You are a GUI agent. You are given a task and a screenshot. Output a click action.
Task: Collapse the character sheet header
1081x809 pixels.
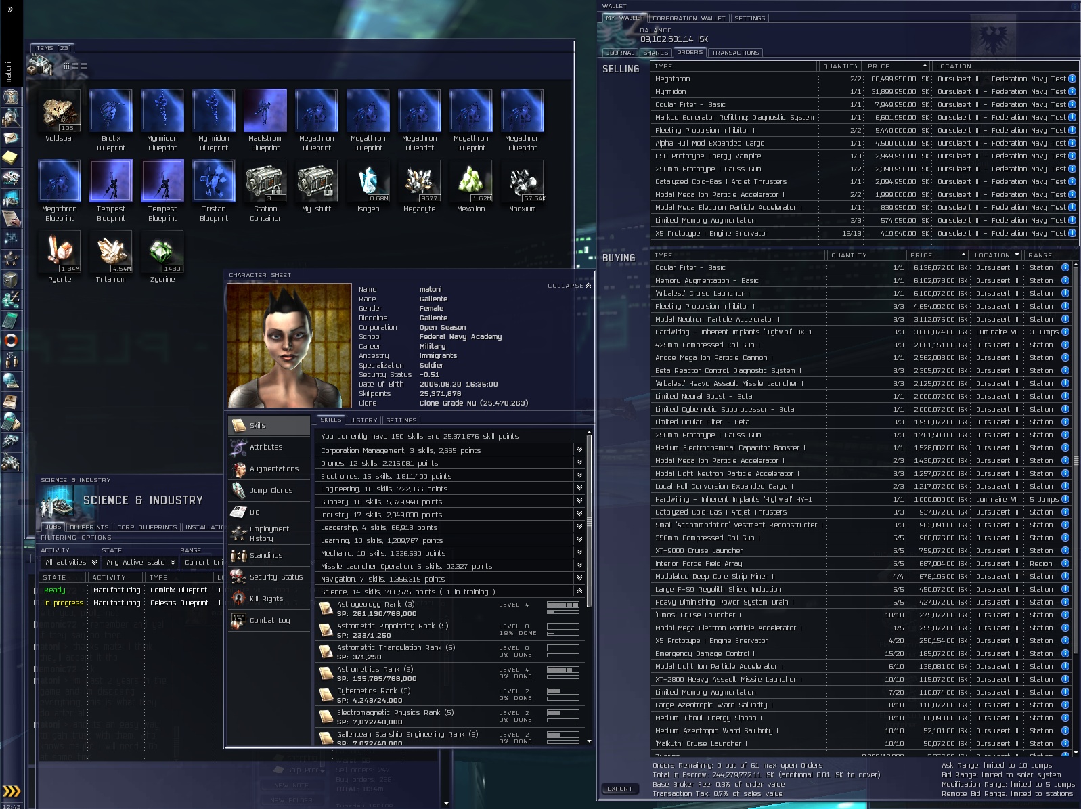point(569,286)
